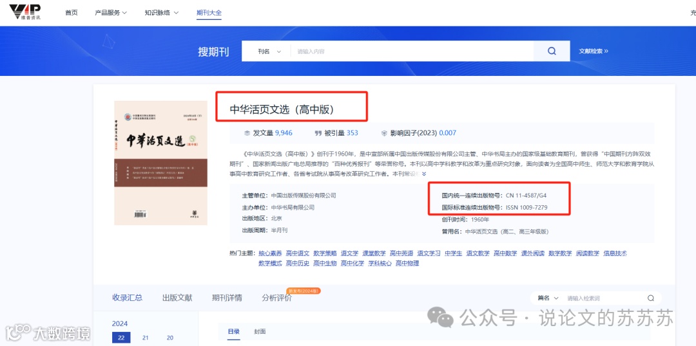
Task: Open the 文献检索 link
Action: point(593,51)
